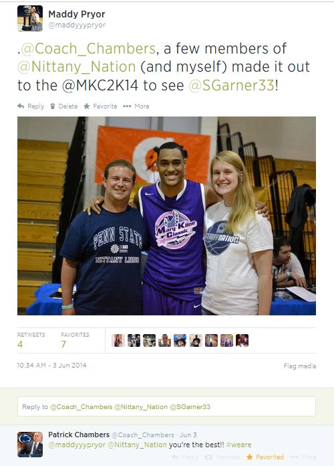Enlarge the attached group photo
This screenshot has height=466, width=334.
coord(167,216)
